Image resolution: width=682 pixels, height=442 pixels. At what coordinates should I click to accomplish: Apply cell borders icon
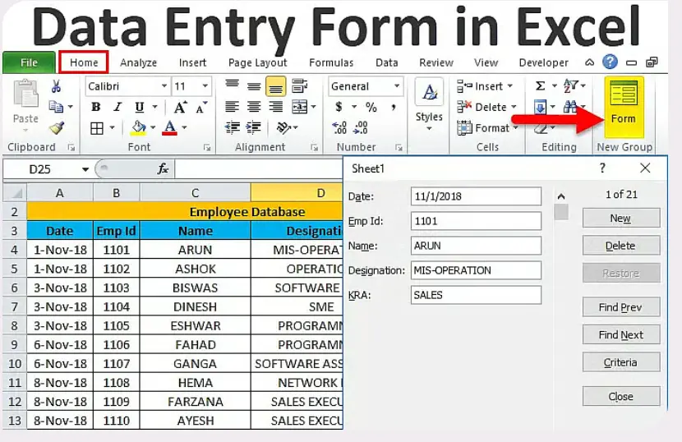coord(97,128)
